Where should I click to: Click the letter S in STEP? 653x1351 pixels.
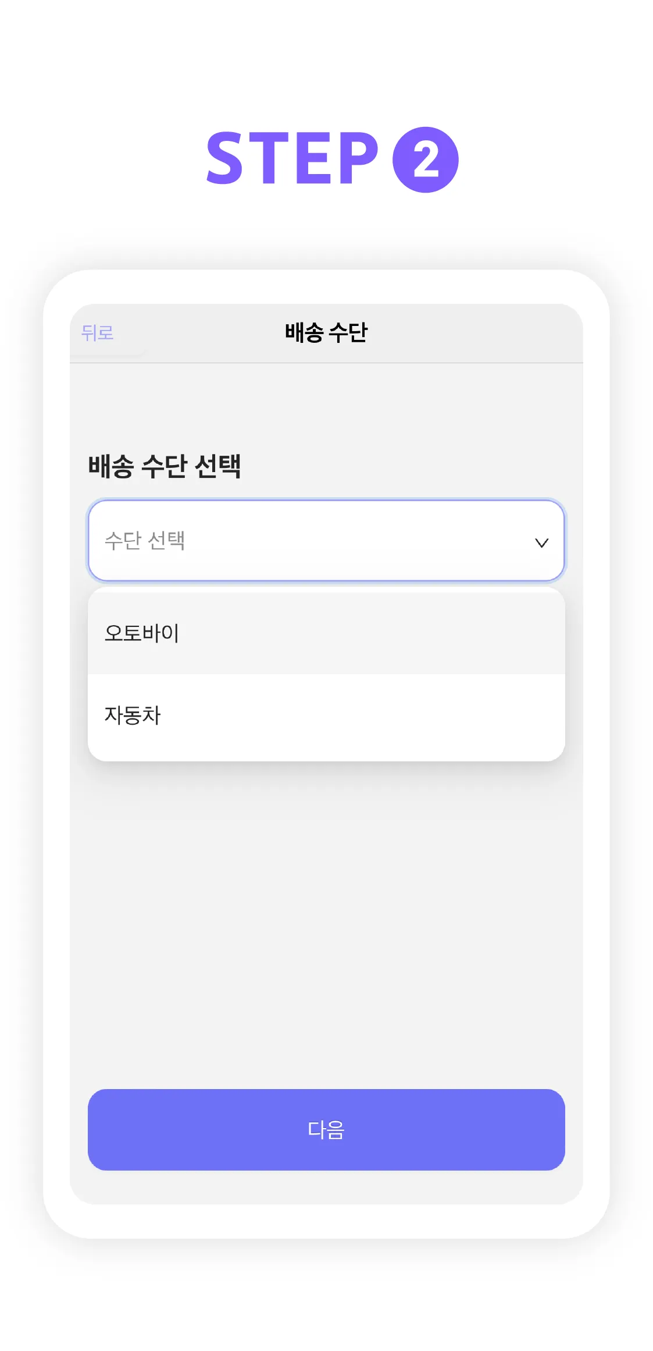(225, 158)
